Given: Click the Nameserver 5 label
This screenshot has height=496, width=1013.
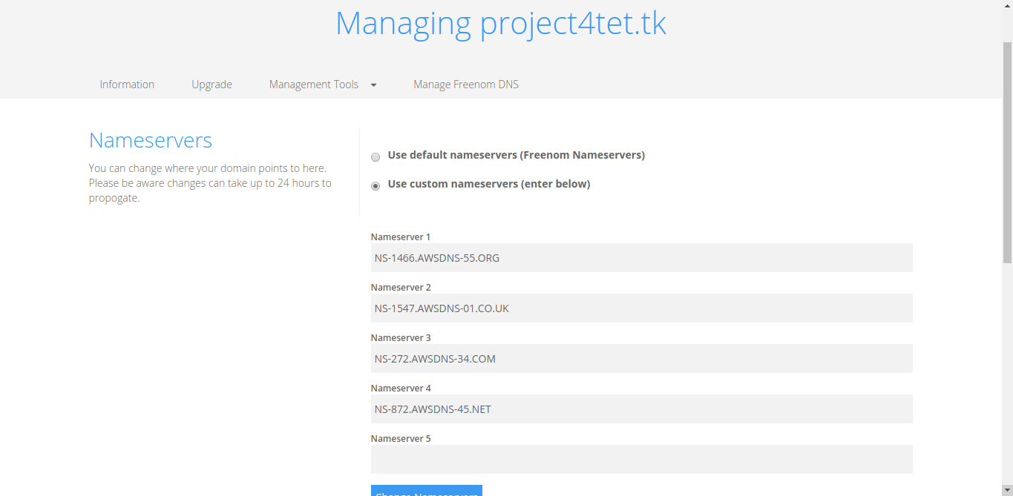Looking at the screenshot, I should [x=401, y=439].
